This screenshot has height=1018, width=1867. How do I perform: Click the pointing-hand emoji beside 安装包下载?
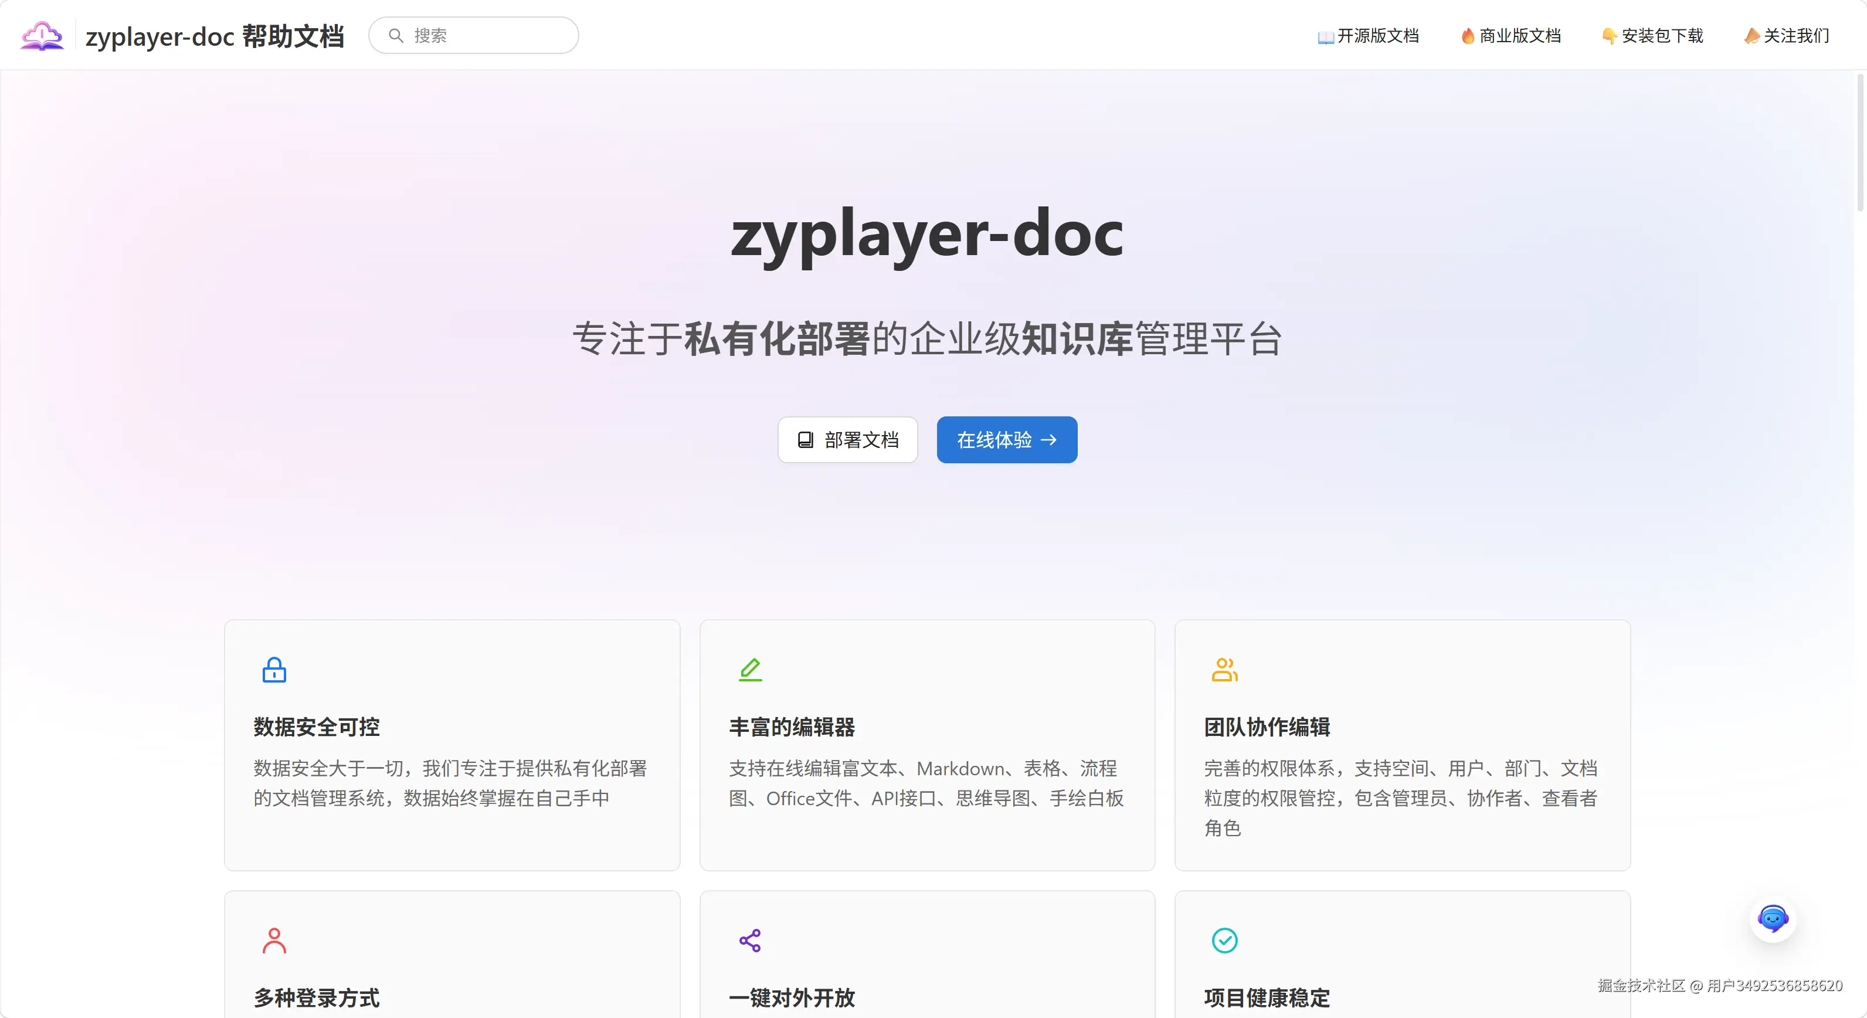tap(1610, 36)
